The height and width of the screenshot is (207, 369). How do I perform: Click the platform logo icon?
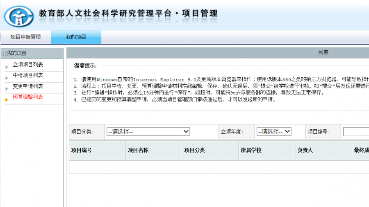tap(19, 16)
